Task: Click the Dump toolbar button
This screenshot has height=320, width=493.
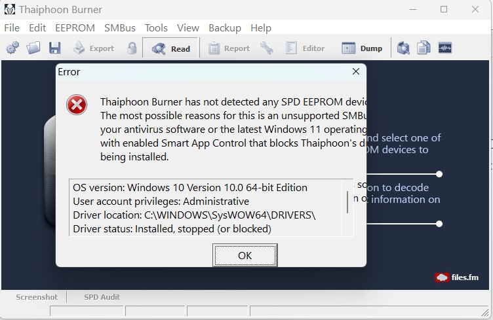Action: coord(362,48)
